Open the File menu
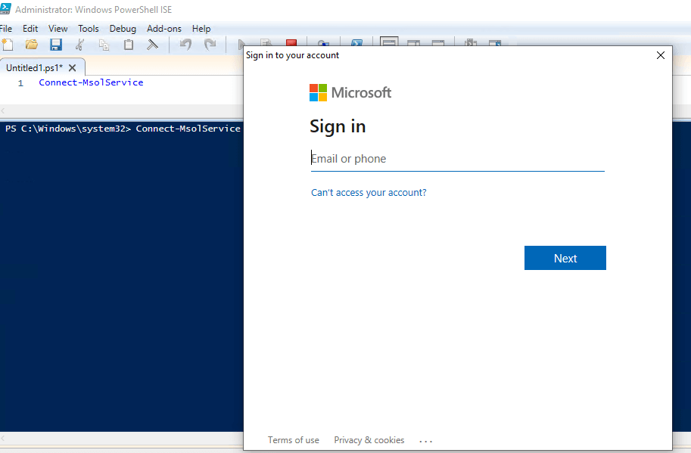Screen dimensions: 691x453 coord(6,29)
